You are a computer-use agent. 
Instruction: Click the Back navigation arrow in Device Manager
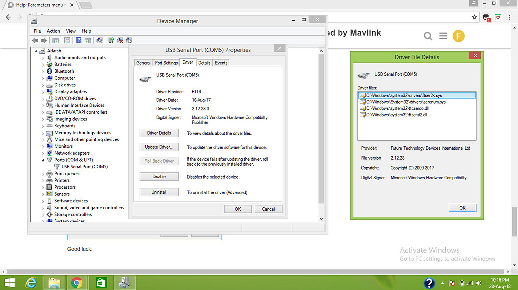pyautogui.click(x=34, y=40)
